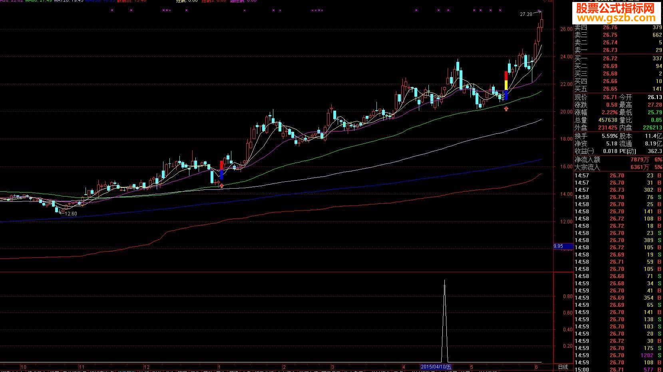Select the 买一 26.72 bid row
This screenshot has height=372, width=663.
[x=618, y=59]
